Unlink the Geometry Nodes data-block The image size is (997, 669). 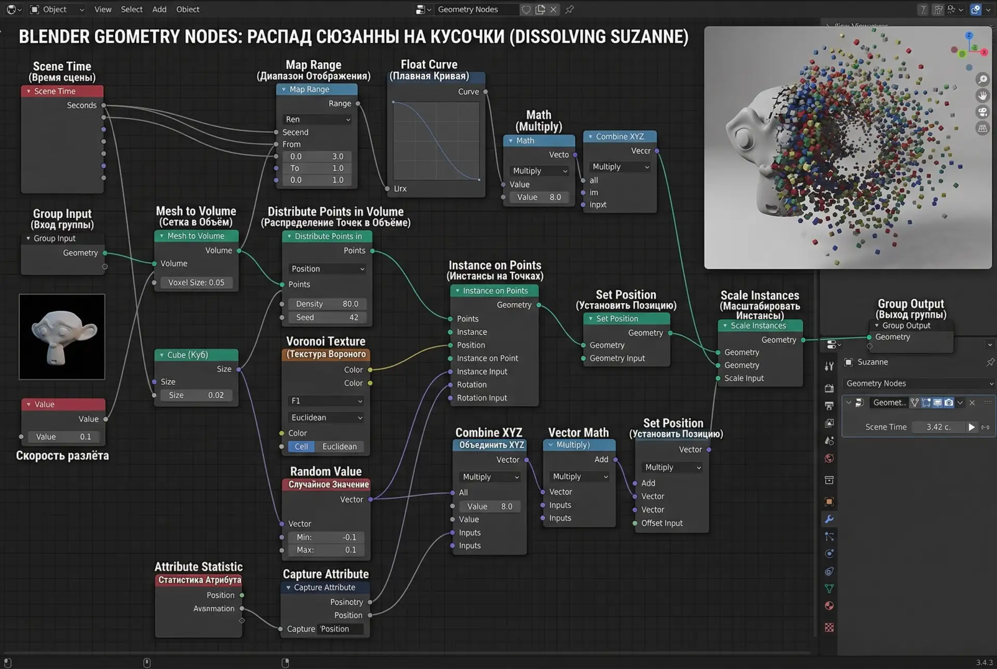554,9
